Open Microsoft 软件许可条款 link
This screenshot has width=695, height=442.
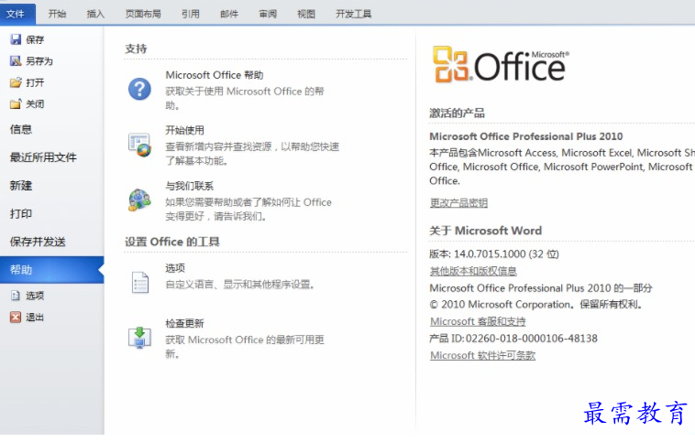click(x=482, y=355)
